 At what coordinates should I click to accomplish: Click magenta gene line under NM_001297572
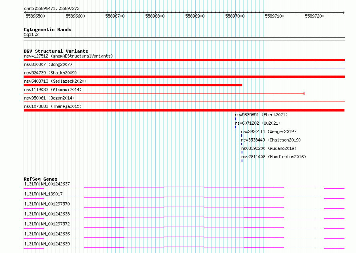(x=184, y=227)
